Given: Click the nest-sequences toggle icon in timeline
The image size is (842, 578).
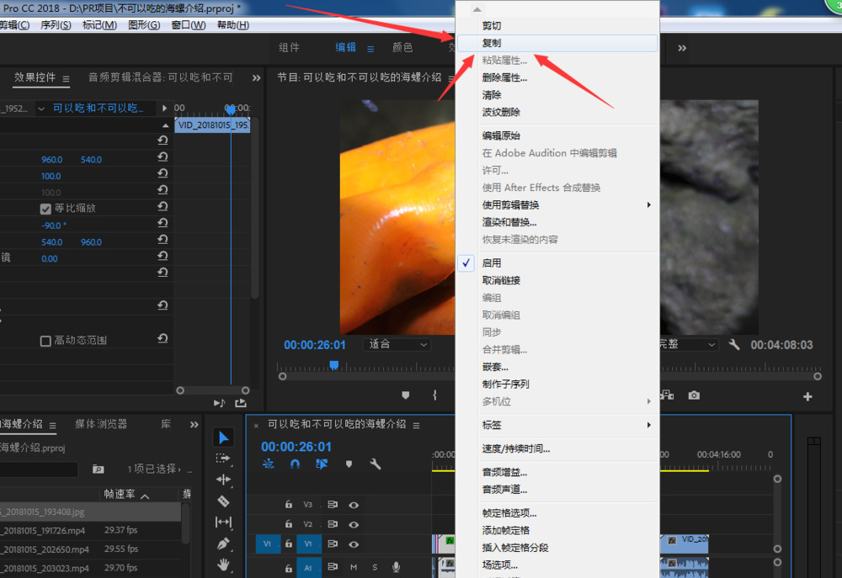Looking at the screenshot, I should [321, 463].
